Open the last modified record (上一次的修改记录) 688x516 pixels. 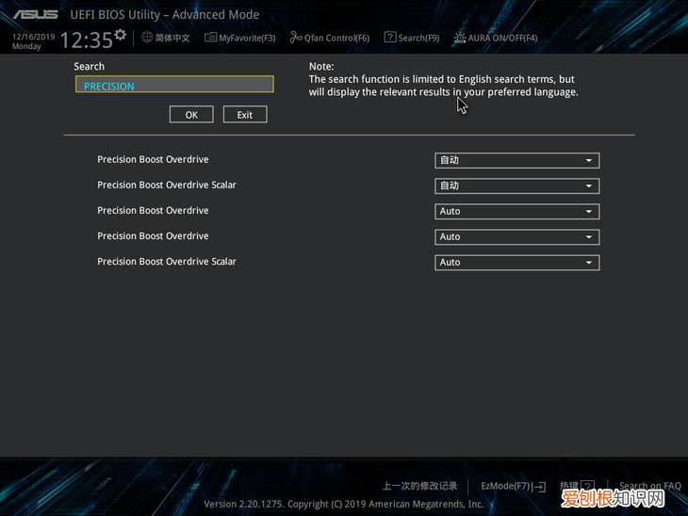(419, 486)
